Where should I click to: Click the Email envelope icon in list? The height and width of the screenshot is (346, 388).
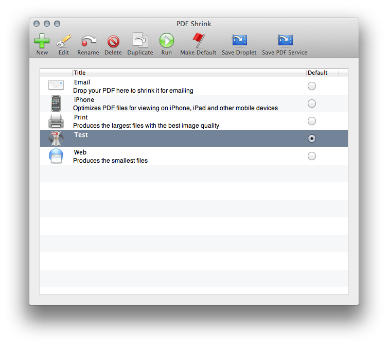(56, 85)
